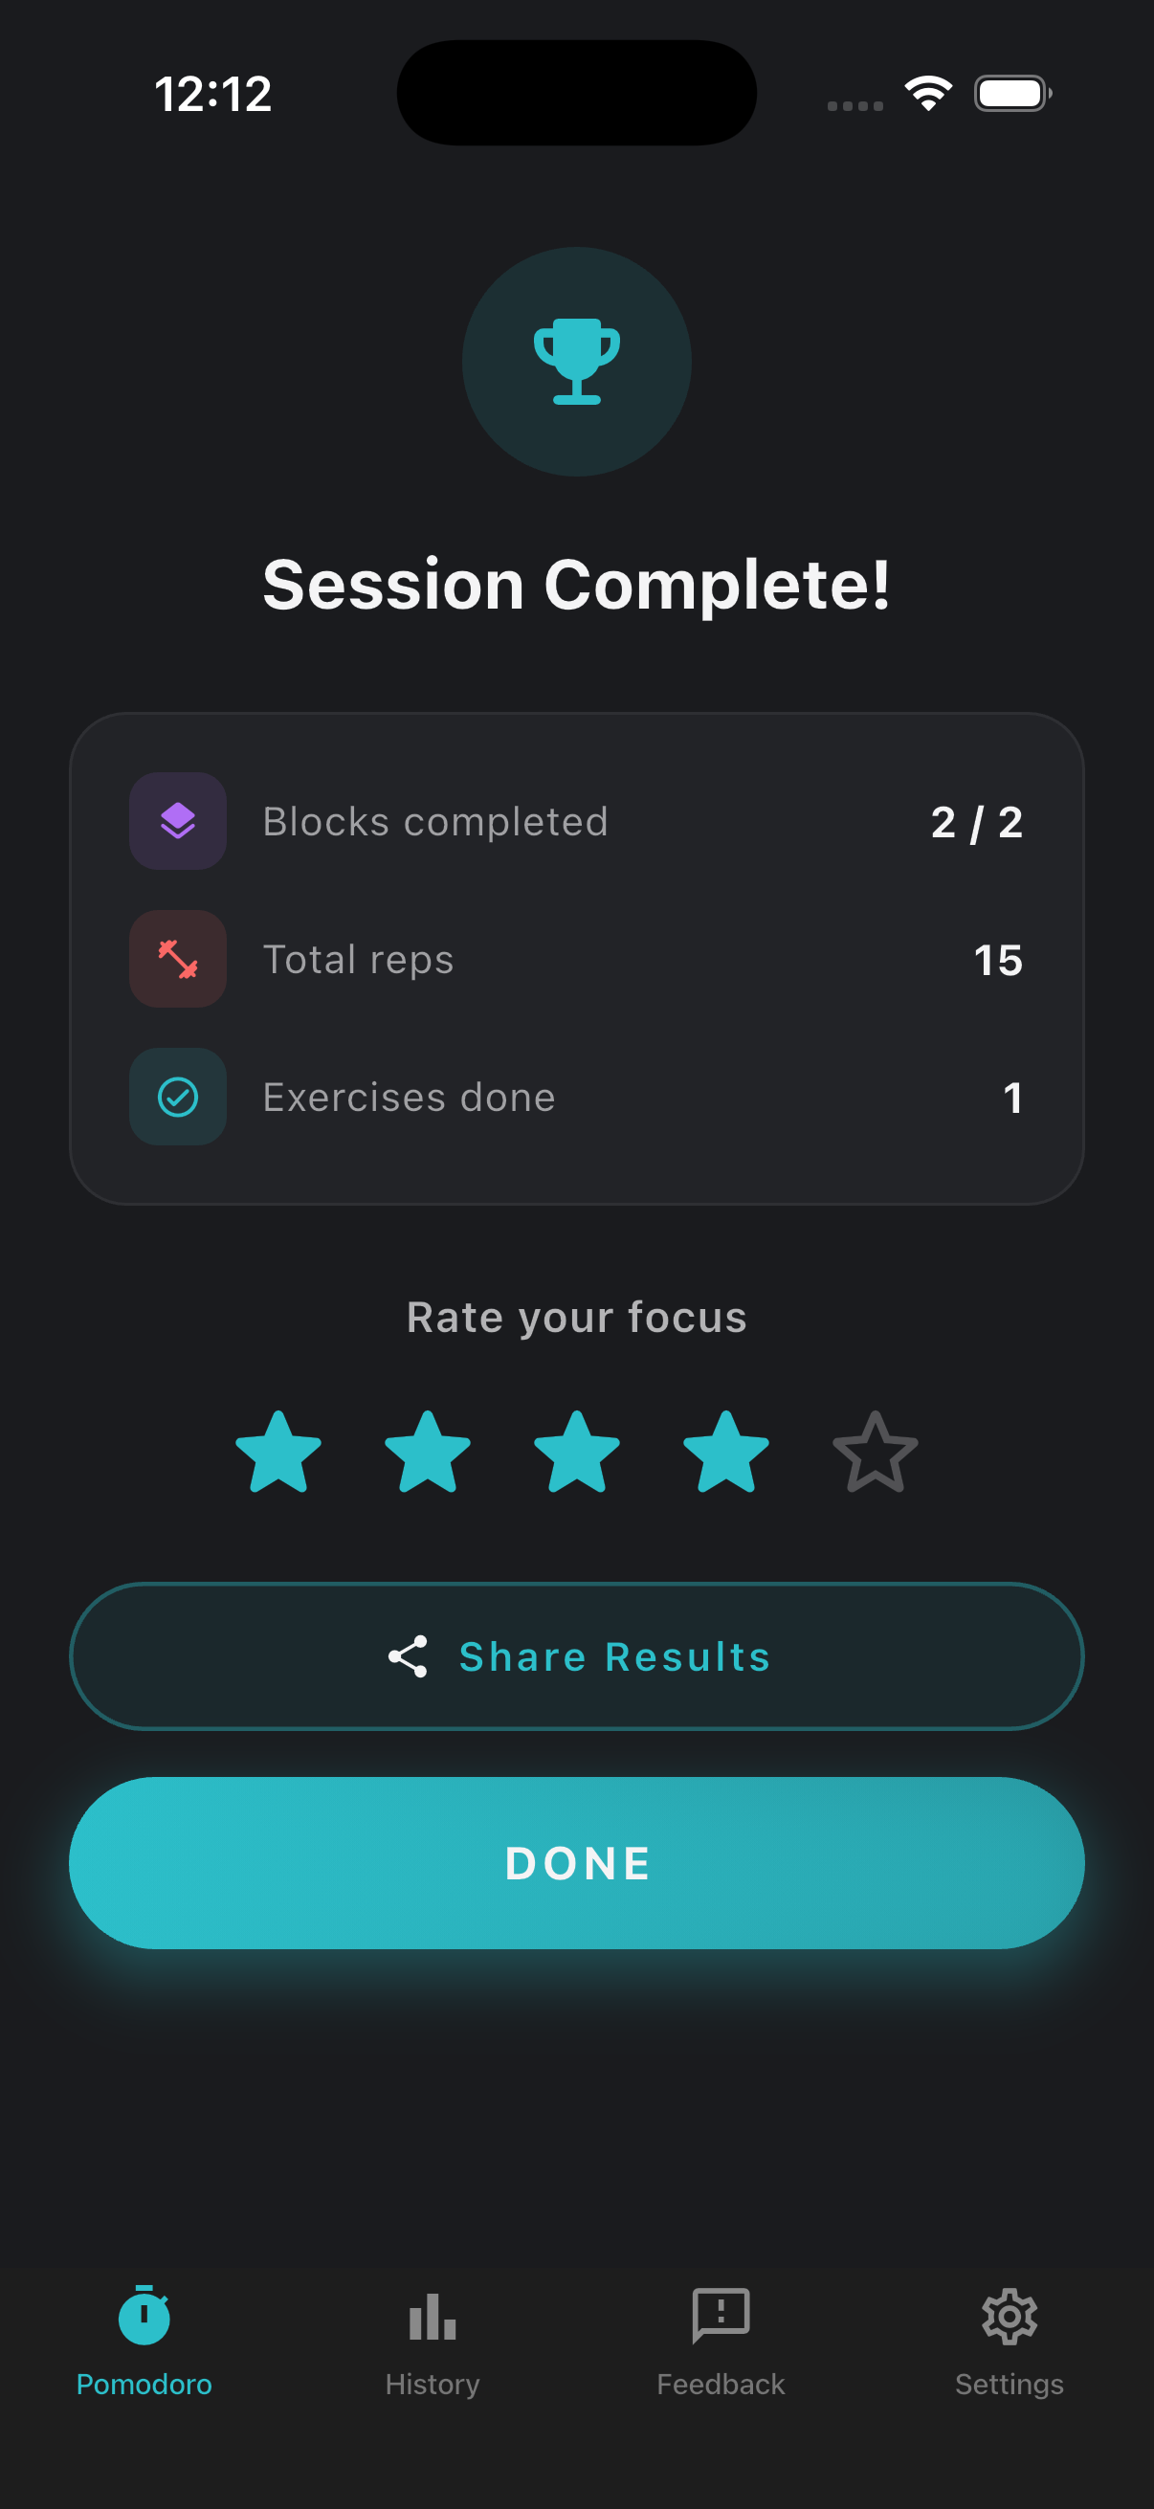Click the share icon inside Share Results

tap(410, 1654)
